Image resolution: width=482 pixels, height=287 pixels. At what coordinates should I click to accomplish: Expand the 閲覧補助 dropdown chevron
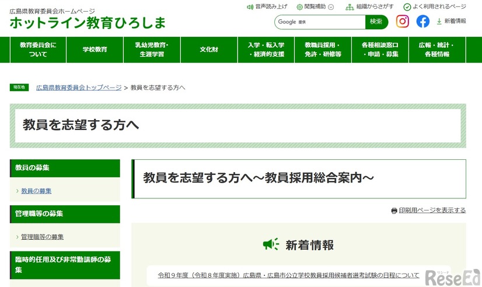point(331,7)
